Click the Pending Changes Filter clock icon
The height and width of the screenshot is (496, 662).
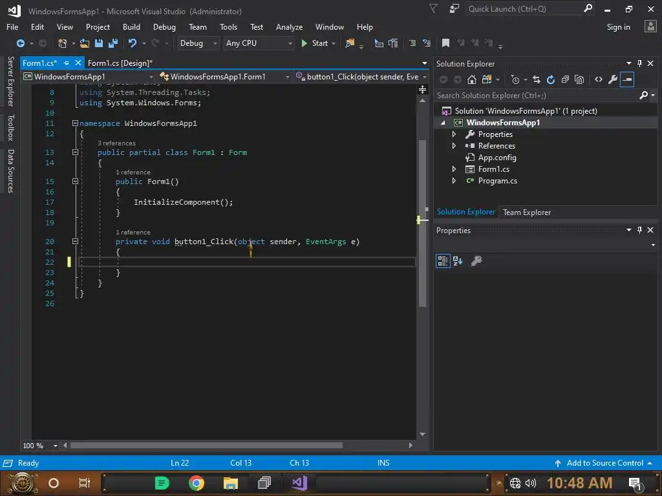pos(515,79)
